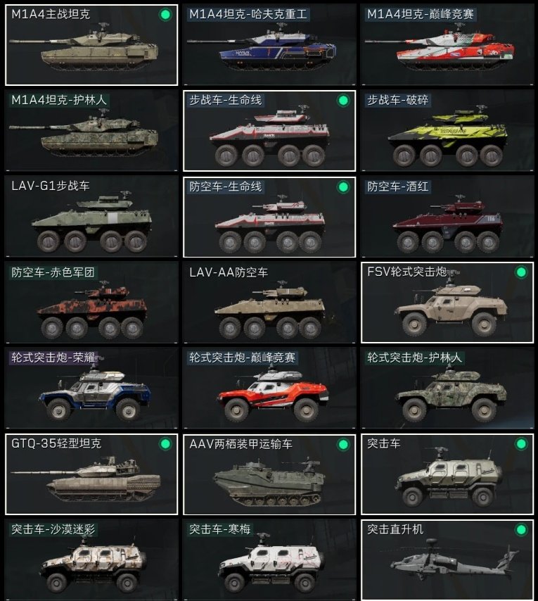Click the green equipped dot on 步战车-生命线

coord(343,101)
